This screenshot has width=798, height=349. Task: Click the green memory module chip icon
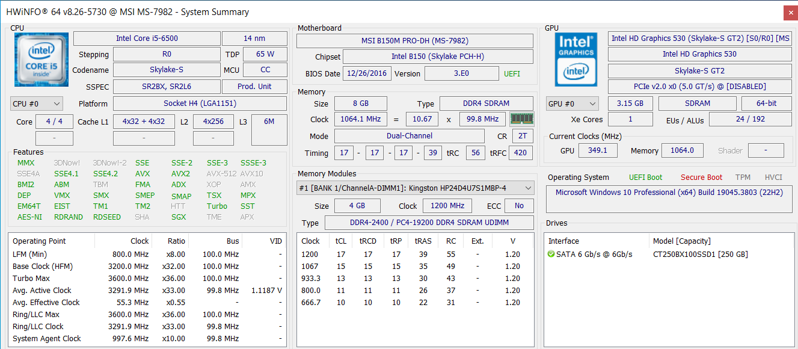click(x=521, y=119)
